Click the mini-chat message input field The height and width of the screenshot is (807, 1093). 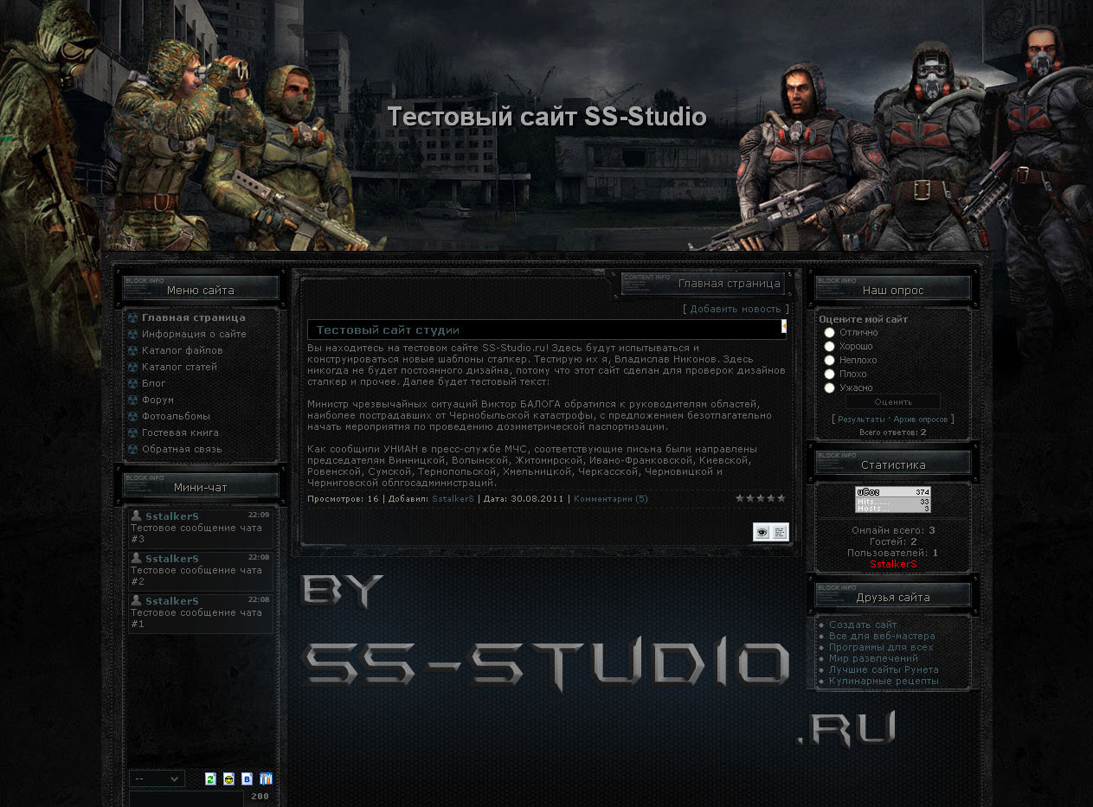click(187, 799)
